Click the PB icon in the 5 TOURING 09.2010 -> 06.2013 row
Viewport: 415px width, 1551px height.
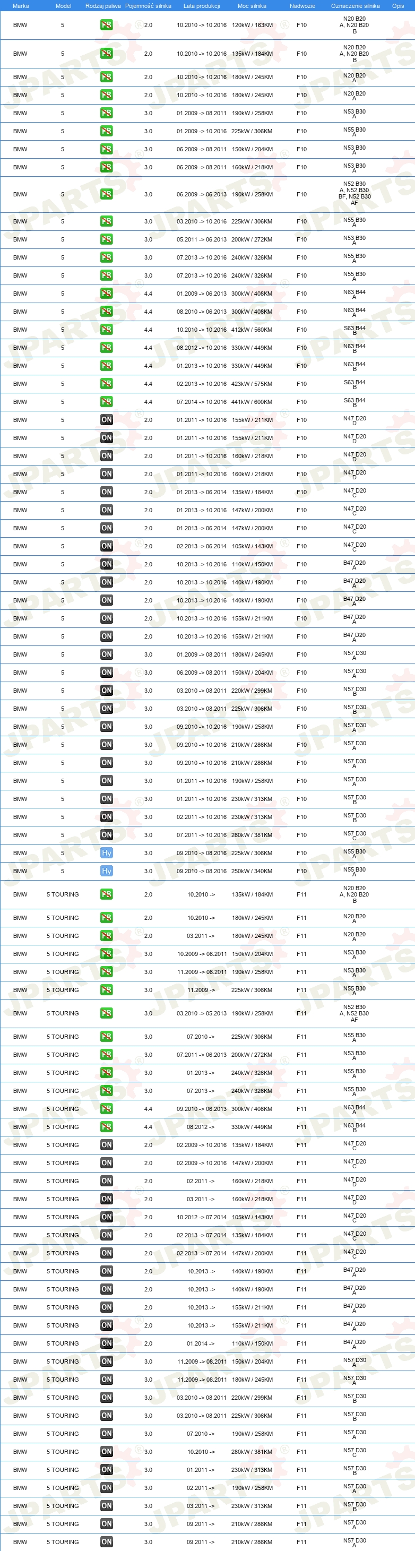coord(106,1109)
